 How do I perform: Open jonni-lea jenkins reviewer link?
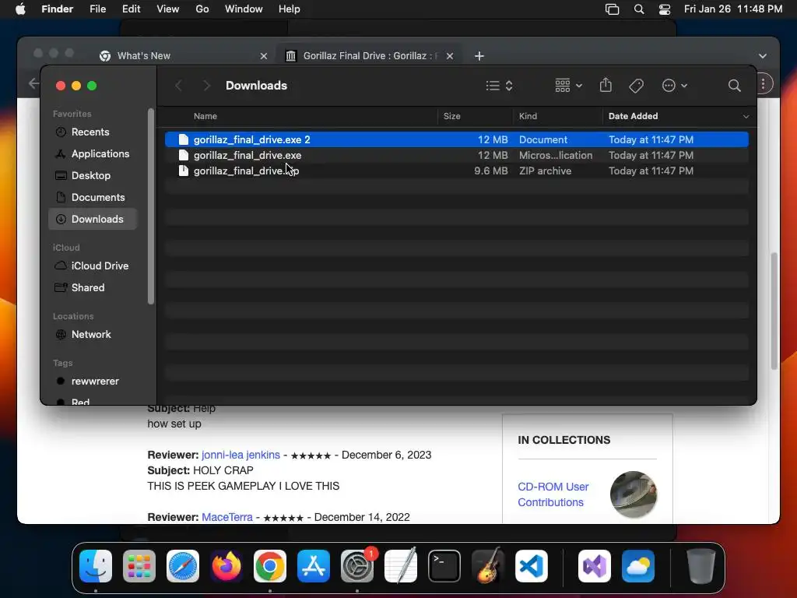241,455
